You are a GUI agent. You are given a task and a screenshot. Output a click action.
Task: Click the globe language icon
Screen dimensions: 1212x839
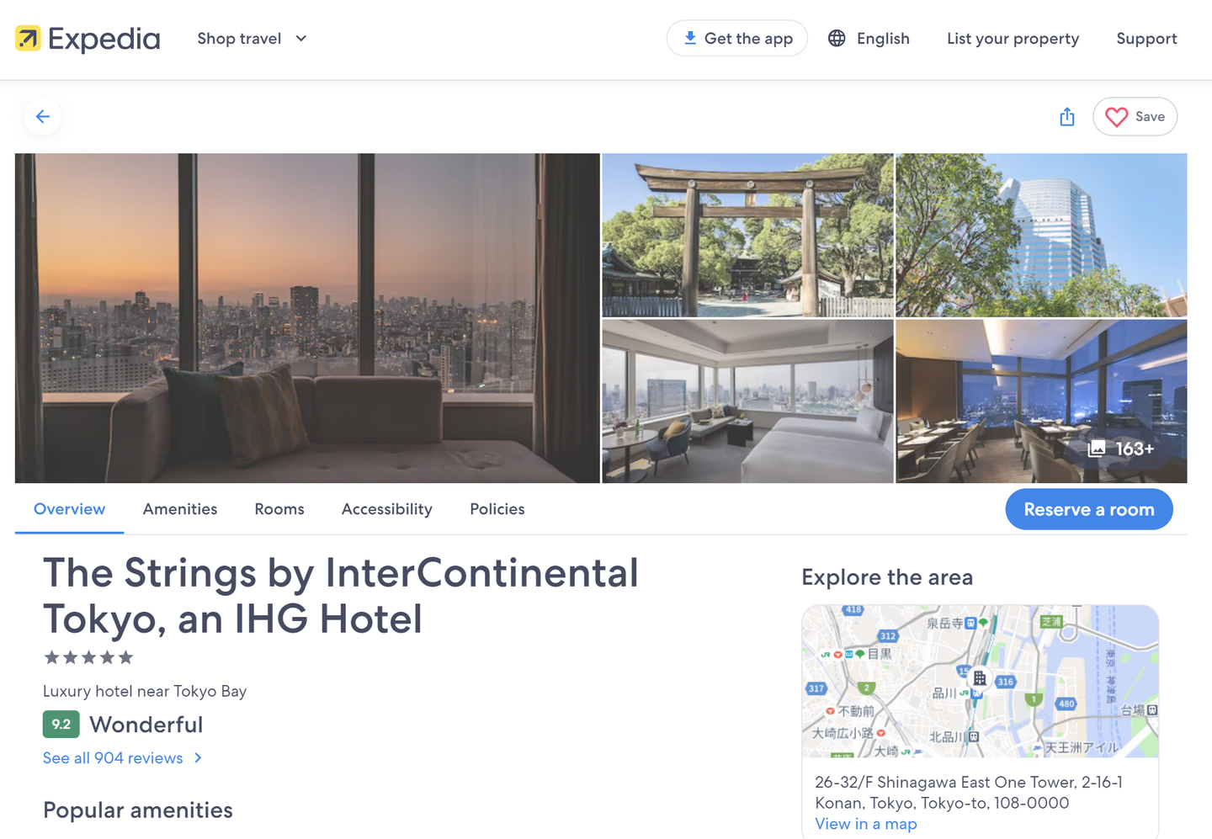pyautogui.click(x=837, y=39)
